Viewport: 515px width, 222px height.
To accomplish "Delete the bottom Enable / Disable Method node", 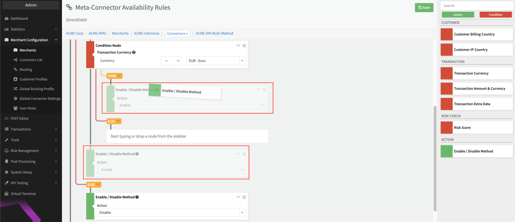I will (244, 198).
